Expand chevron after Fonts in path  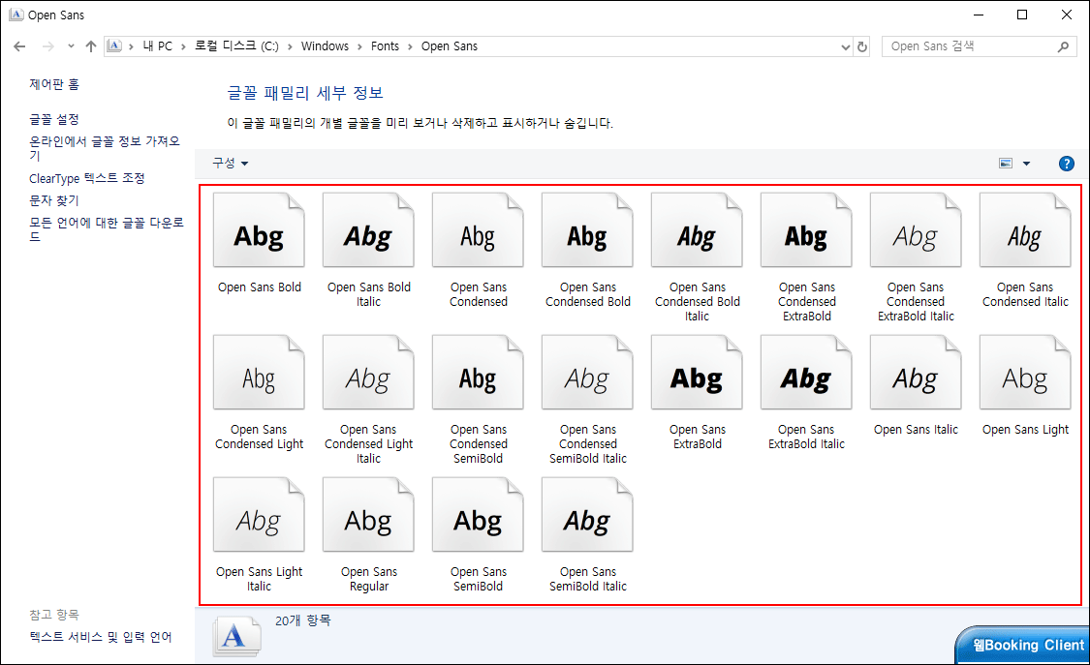point(410,46)
